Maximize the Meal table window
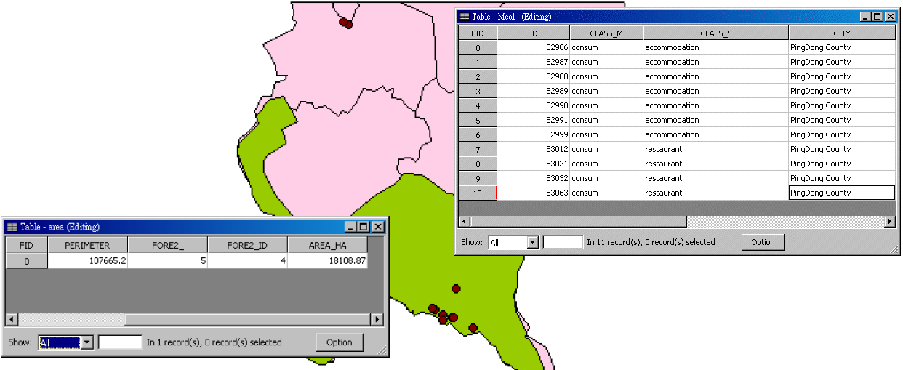Image resolution: width=903 pixels, height=370 pixels. click(877, 17)
